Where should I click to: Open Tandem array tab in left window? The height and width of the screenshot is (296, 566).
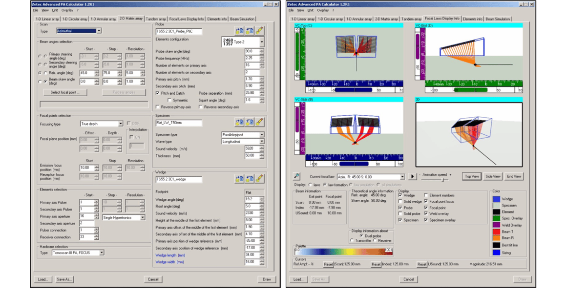[x=156, y=19]
